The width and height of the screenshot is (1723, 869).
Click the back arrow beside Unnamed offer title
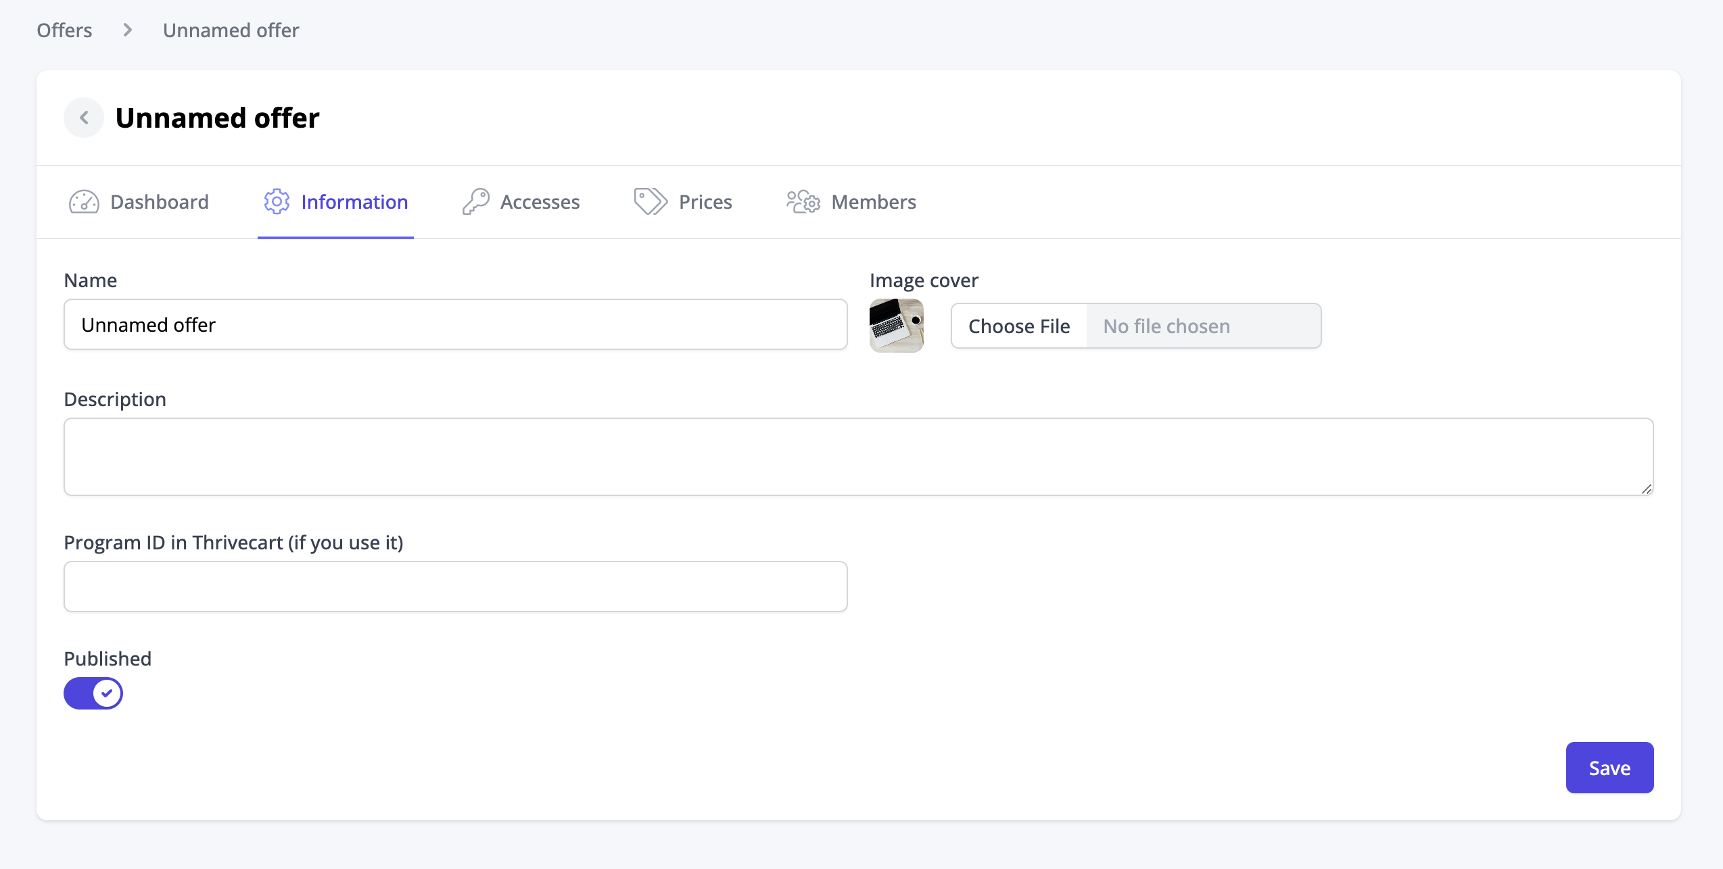coord(84,118)
